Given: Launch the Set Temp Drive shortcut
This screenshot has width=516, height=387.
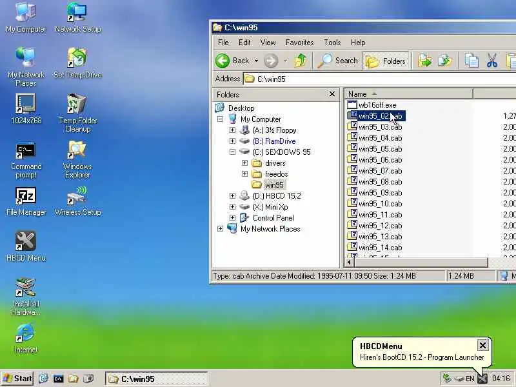Looking at the screenshot, I should coord(77,63).
